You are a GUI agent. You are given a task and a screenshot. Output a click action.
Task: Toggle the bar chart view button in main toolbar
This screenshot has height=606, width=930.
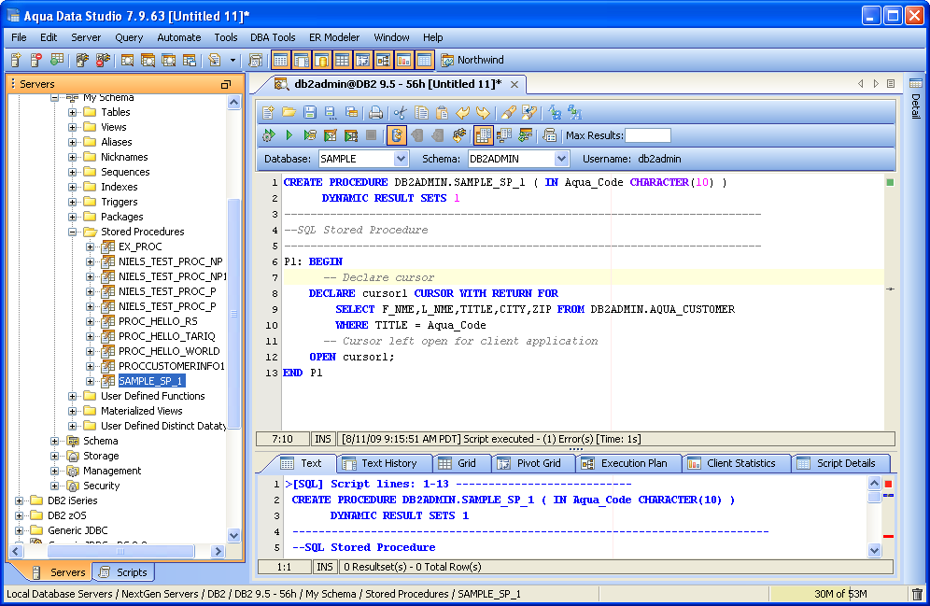pos(404,60)
